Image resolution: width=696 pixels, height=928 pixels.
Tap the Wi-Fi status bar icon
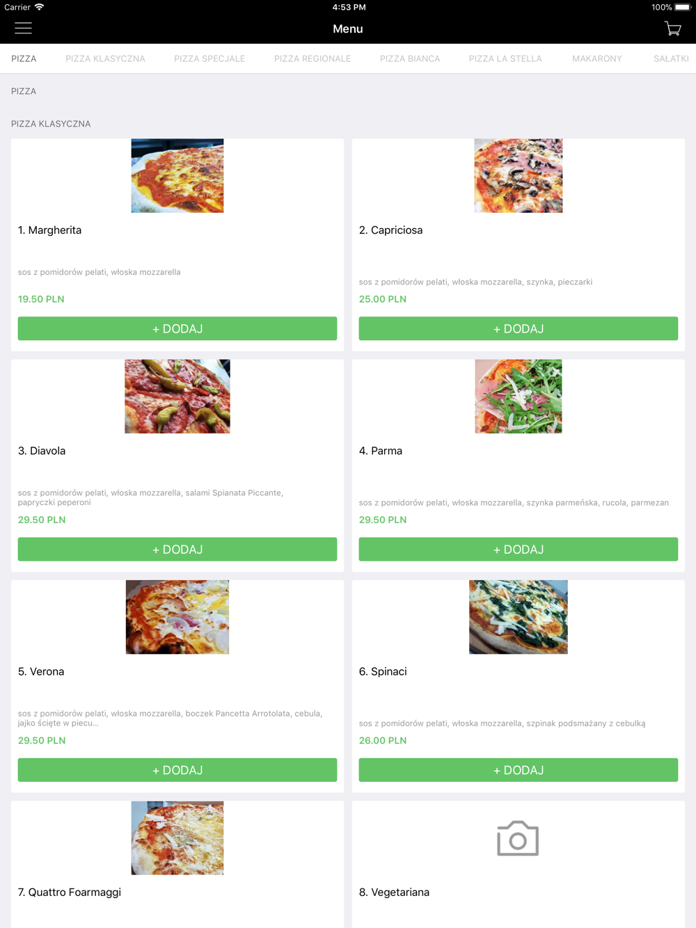click(x=40, y=7)
